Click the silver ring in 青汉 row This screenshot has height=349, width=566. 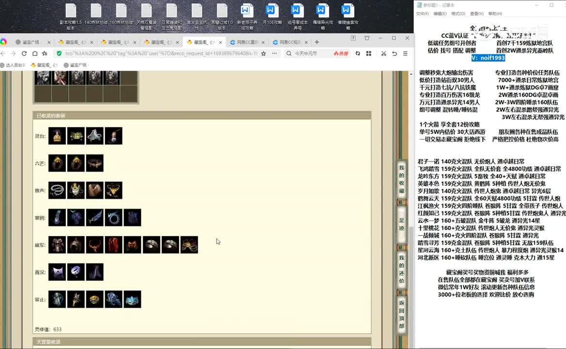click(x=76, y=272)
